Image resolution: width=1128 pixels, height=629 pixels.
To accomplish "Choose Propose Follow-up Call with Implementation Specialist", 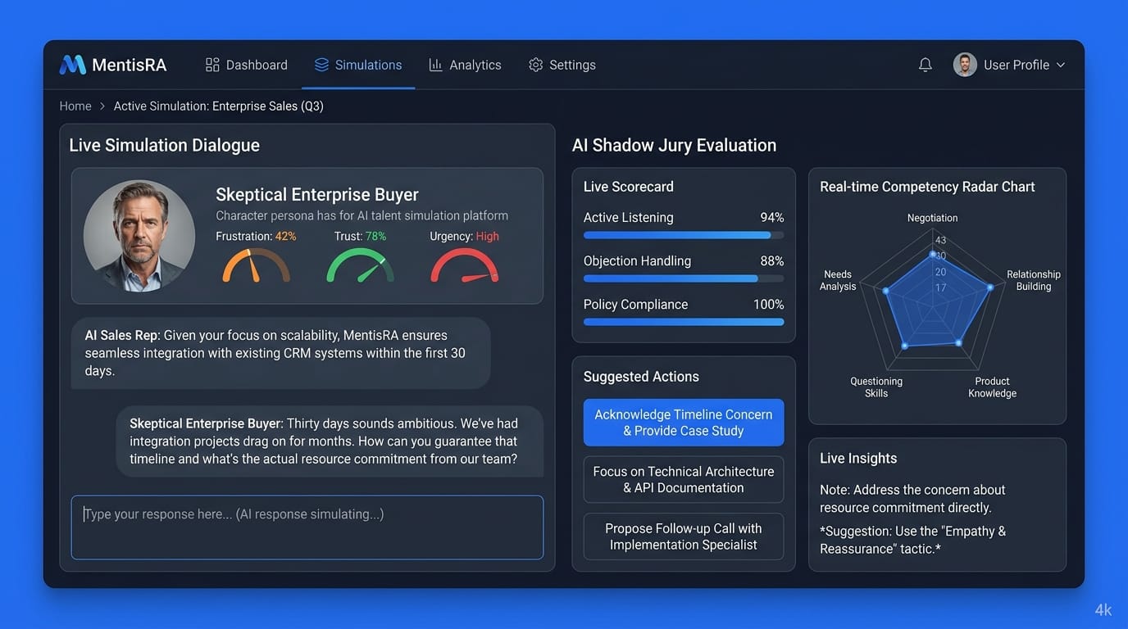I will tap(684, 536).
